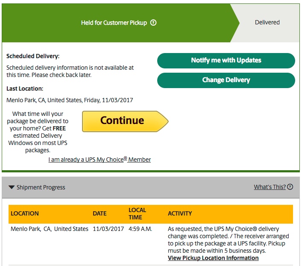
Task: Click the Scheduled Delivery: label
Action: click(33, 56)
